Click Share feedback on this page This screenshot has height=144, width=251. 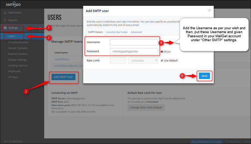[206, 142]
